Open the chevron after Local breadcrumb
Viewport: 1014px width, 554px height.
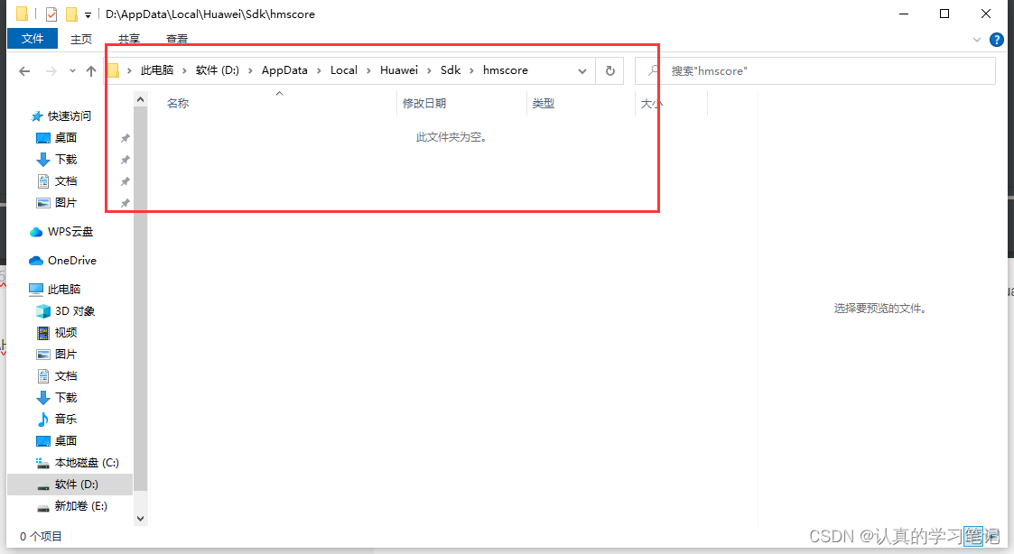pos(368,70)
